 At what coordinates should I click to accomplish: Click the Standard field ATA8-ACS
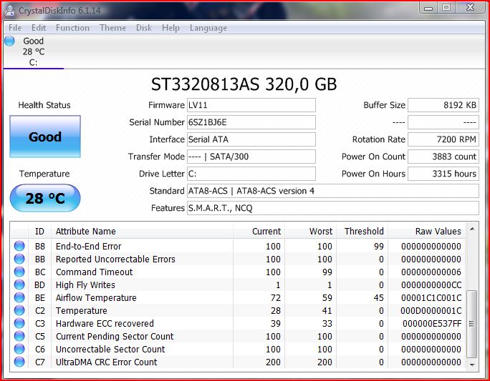point(333,191)
